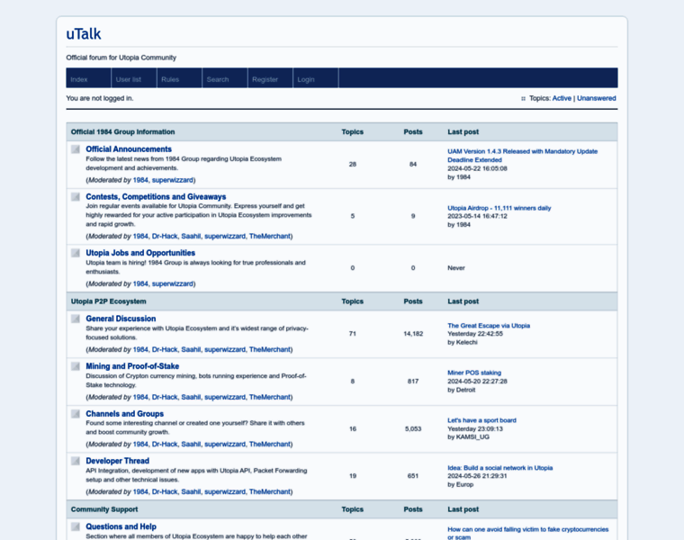Click the 14,182 posts count for General Discussion

[413, 334]
